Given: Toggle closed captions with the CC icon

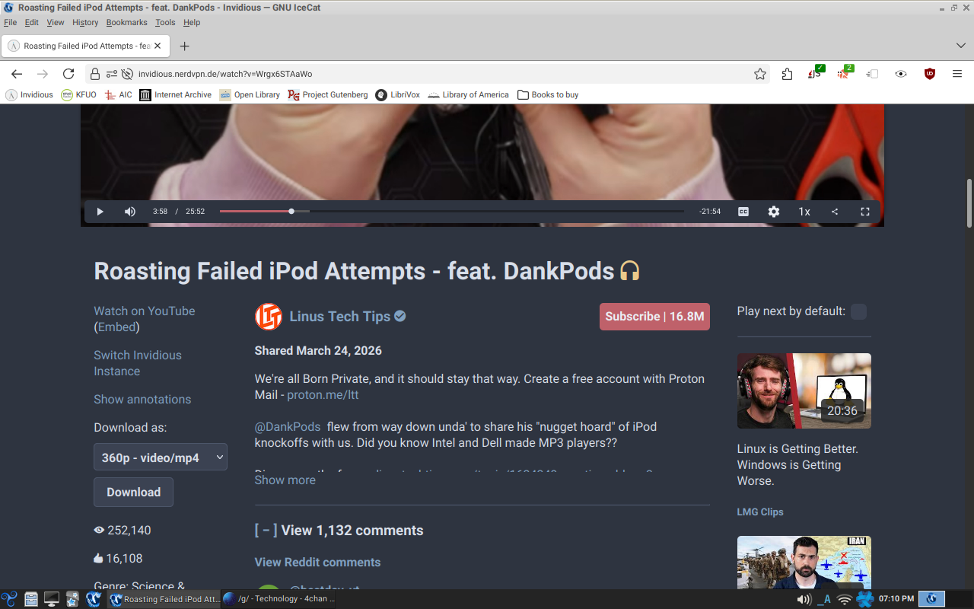Looking at the screenshot, I should [743, 212].
